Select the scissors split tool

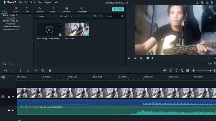(x=28, y=71)
